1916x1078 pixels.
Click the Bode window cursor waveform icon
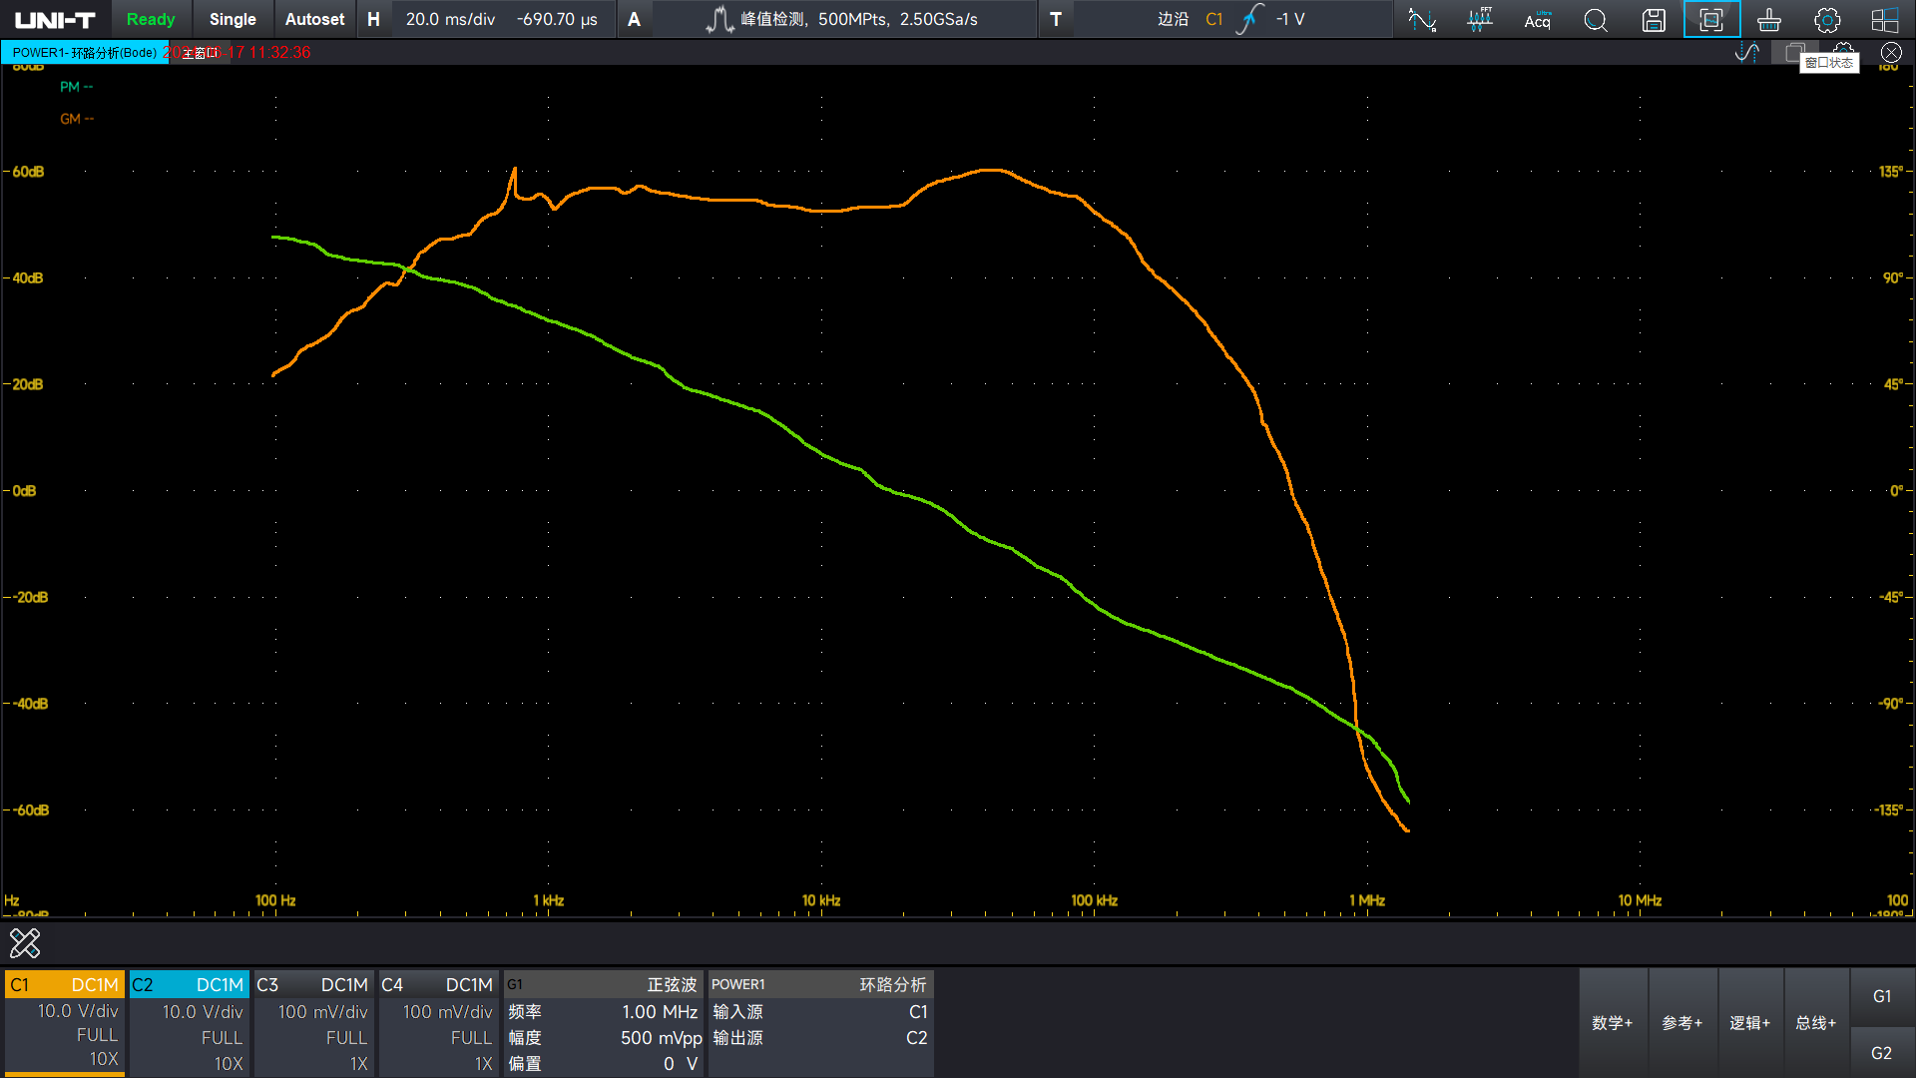point(1746,52)
